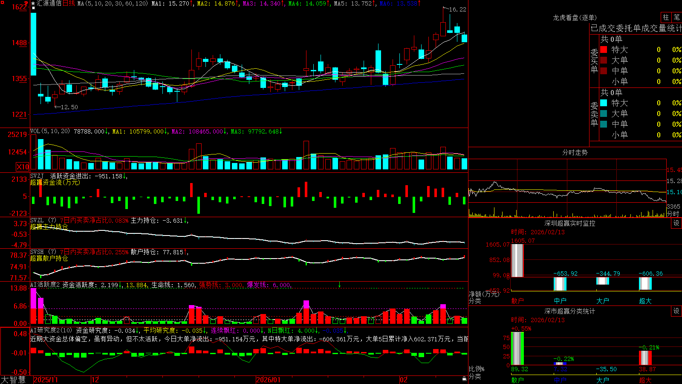Click the sun marker below the star icon

33,8
